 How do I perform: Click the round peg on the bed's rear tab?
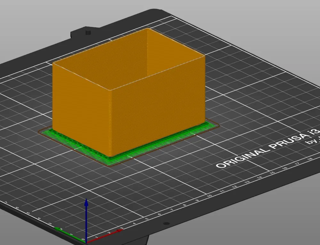point(88,32)
